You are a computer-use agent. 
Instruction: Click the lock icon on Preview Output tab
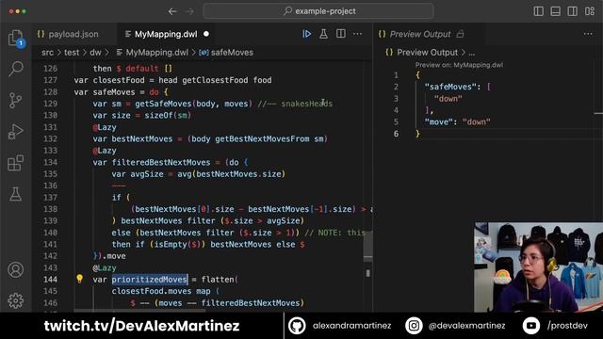(461, 34)
